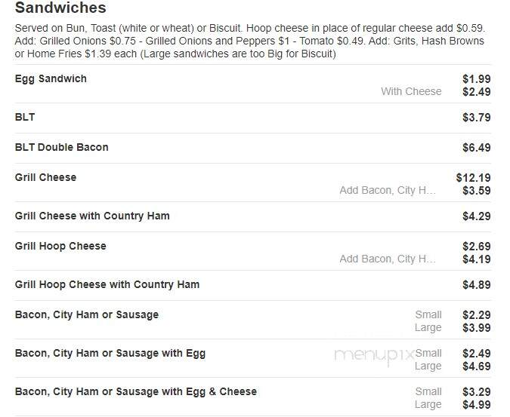The image size is (510, 417).
Task: Click the $4.99 Large Egg & Cheese price
Action: point(477,405)
